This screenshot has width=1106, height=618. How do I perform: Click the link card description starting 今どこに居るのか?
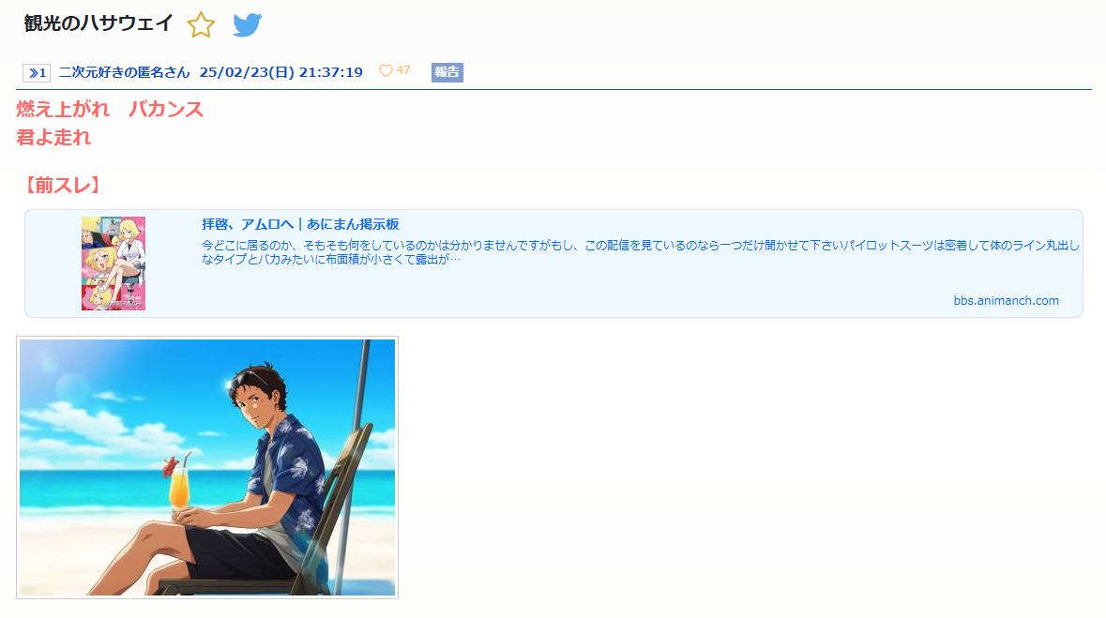click(641, 252)
